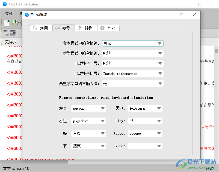Click the label 西里尔字母语言输入法:
The image size is (219, 172).
(79, 84)
